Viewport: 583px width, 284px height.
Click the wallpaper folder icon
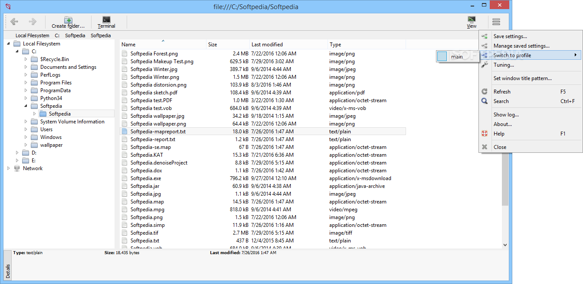[35, 145]
